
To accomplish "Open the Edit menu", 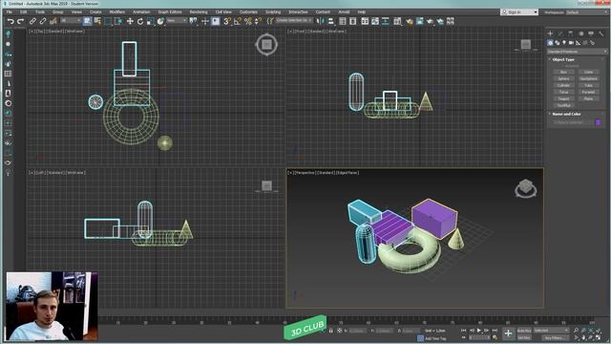I will (x=23, y=12).
